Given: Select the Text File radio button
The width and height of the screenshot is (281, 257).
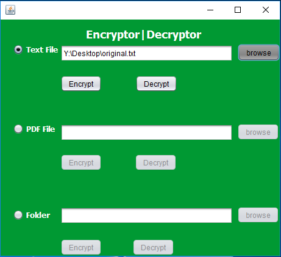Looking at the screenshot, I should click(18, 50).
